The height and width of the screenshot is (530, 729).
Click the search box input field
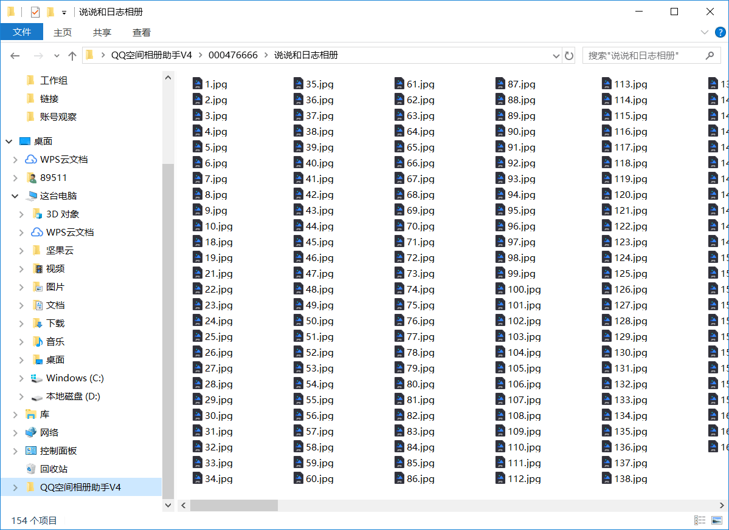pyautogui.click(x=641, y=56)
